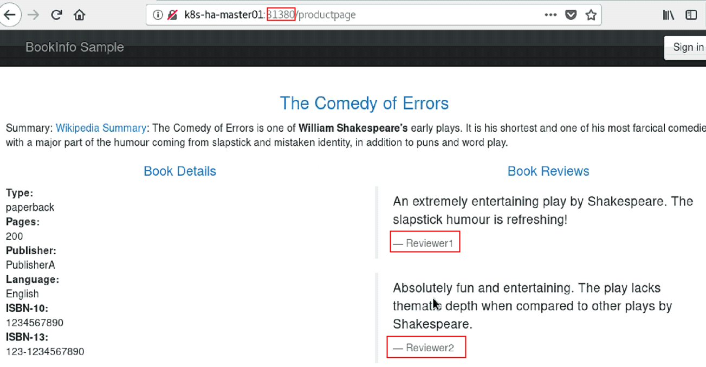This screenshot has height=367, width=706.
Task: Click The Comedy of Errors title
Action: tap(364, 103)
